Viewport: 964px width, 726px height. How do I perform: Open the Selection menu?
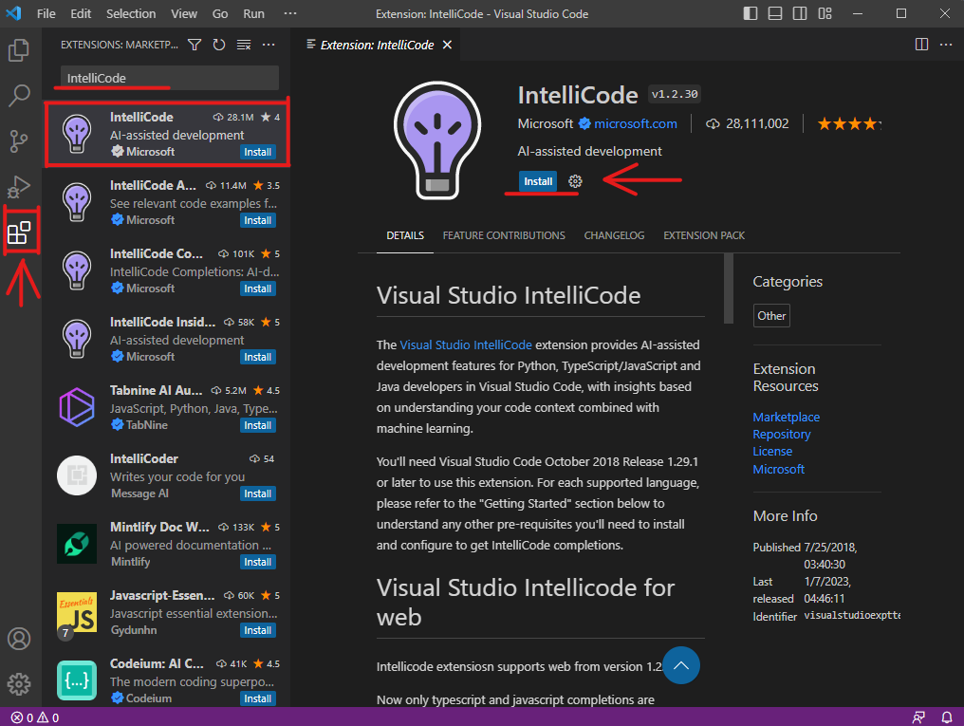131,14
